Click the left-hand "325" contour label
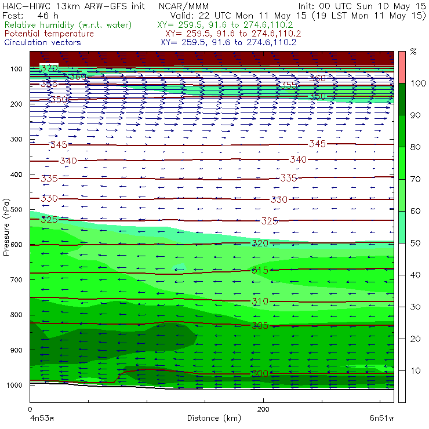The height and width of the screenshot is (429, 429). pos(49,219)
